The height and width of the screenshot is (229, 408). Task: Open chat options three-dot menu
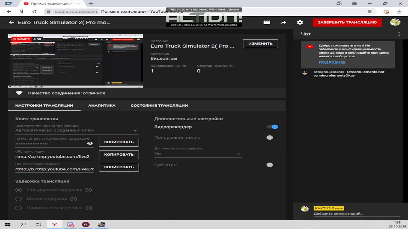click(399, 34)
